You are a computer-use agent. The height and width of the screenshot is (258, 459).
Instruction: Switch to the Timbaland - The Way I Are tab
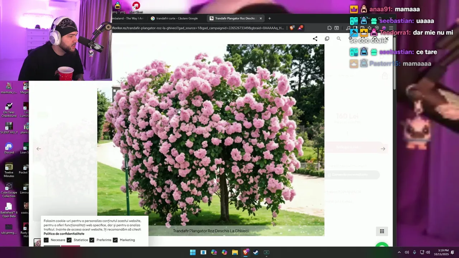(128, 18)
